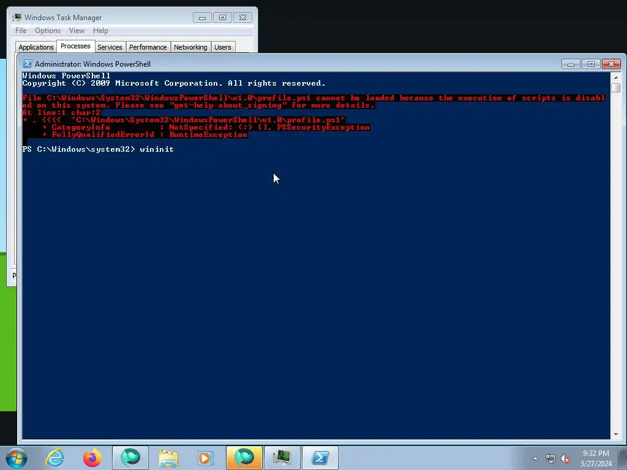The height and width of the screenshot is (470, 627).
Task: Launch Windows Media Player from taskbar
Action: pos(206,458)
